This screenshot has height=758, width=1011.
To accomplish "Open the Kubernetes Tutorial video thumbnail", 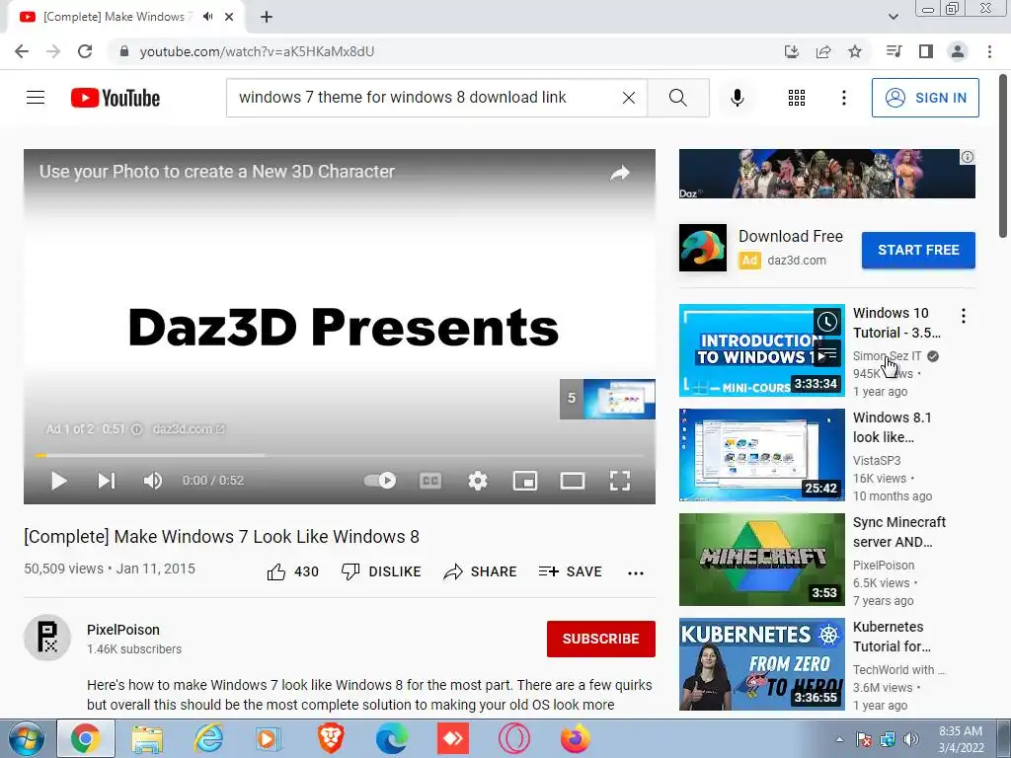I will click(x=761, y=664).
